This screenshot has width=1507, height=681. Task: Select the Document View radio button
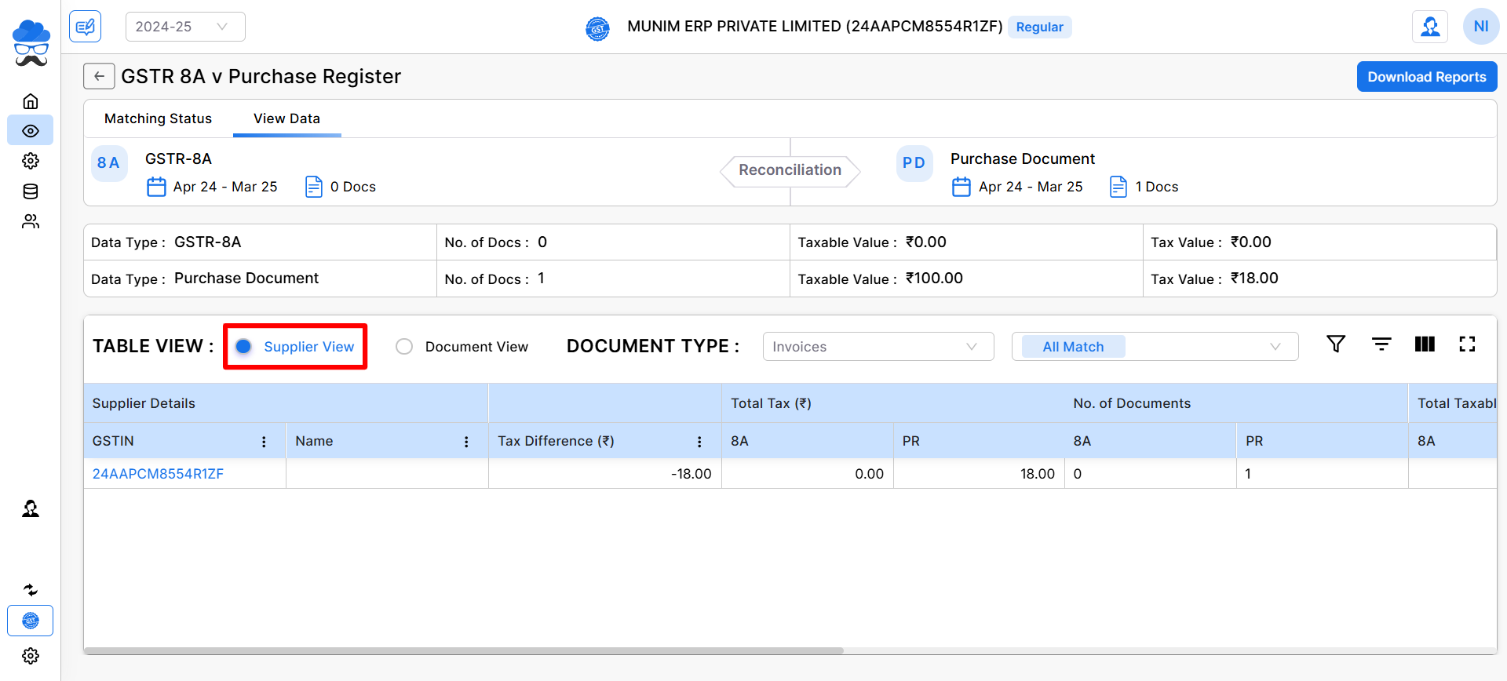click(x=404, y=347)
